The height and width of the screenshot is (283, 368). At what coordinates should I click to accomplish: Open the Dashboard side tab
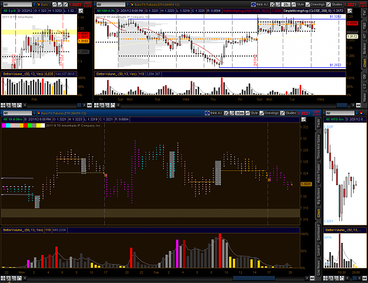pos(319,232)
